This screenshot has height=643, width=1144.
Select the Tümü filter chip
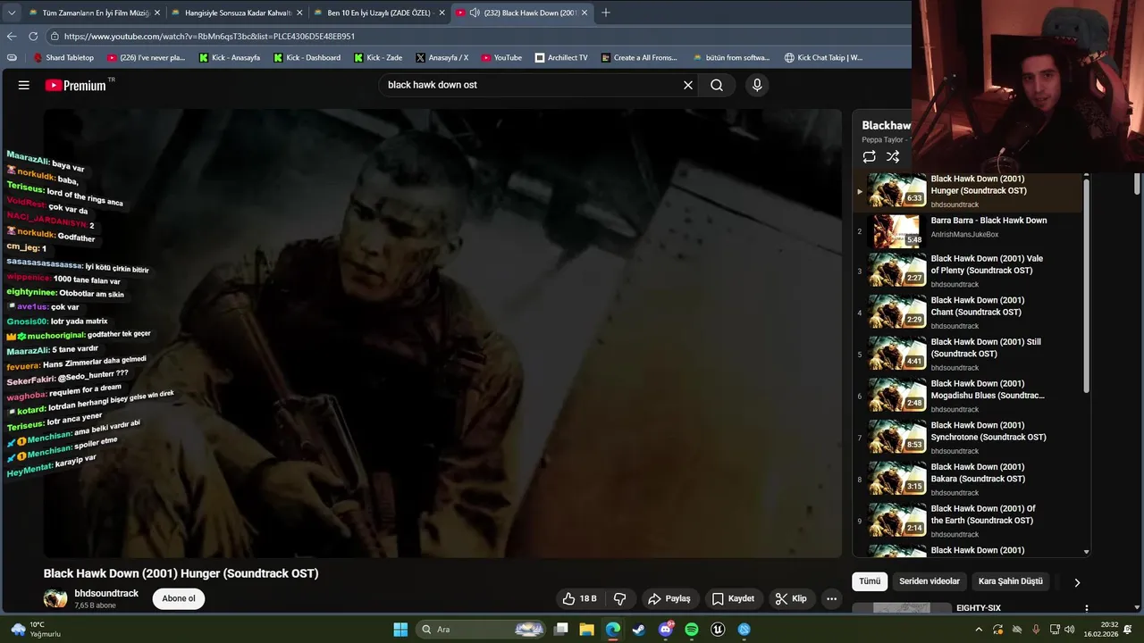(870, 581)
